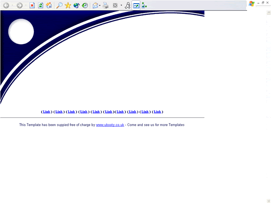Click the Media globe icon
Screen dimensions: 271x203
76,5
